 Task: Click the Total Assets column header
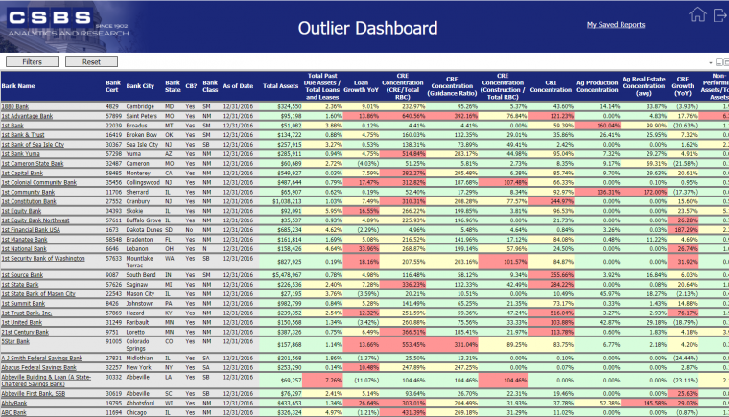[280, 86]
